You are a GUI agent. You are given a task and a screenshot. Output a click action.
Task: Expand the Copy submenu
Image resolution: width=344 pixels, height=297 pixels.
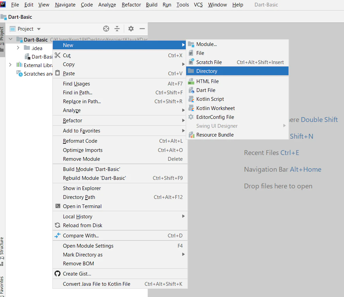coord(120,64)
